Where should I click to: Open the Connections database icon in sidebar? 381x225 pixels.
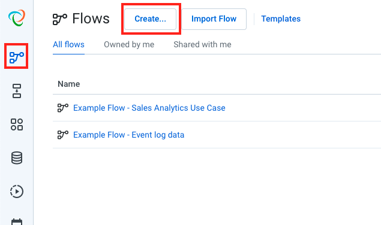pyautogui.click(x=17, y=158)
